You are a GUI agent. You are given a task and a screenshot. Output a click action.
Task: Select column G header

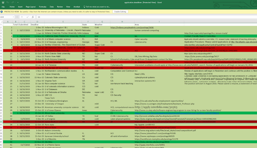(x=102, y=22)
